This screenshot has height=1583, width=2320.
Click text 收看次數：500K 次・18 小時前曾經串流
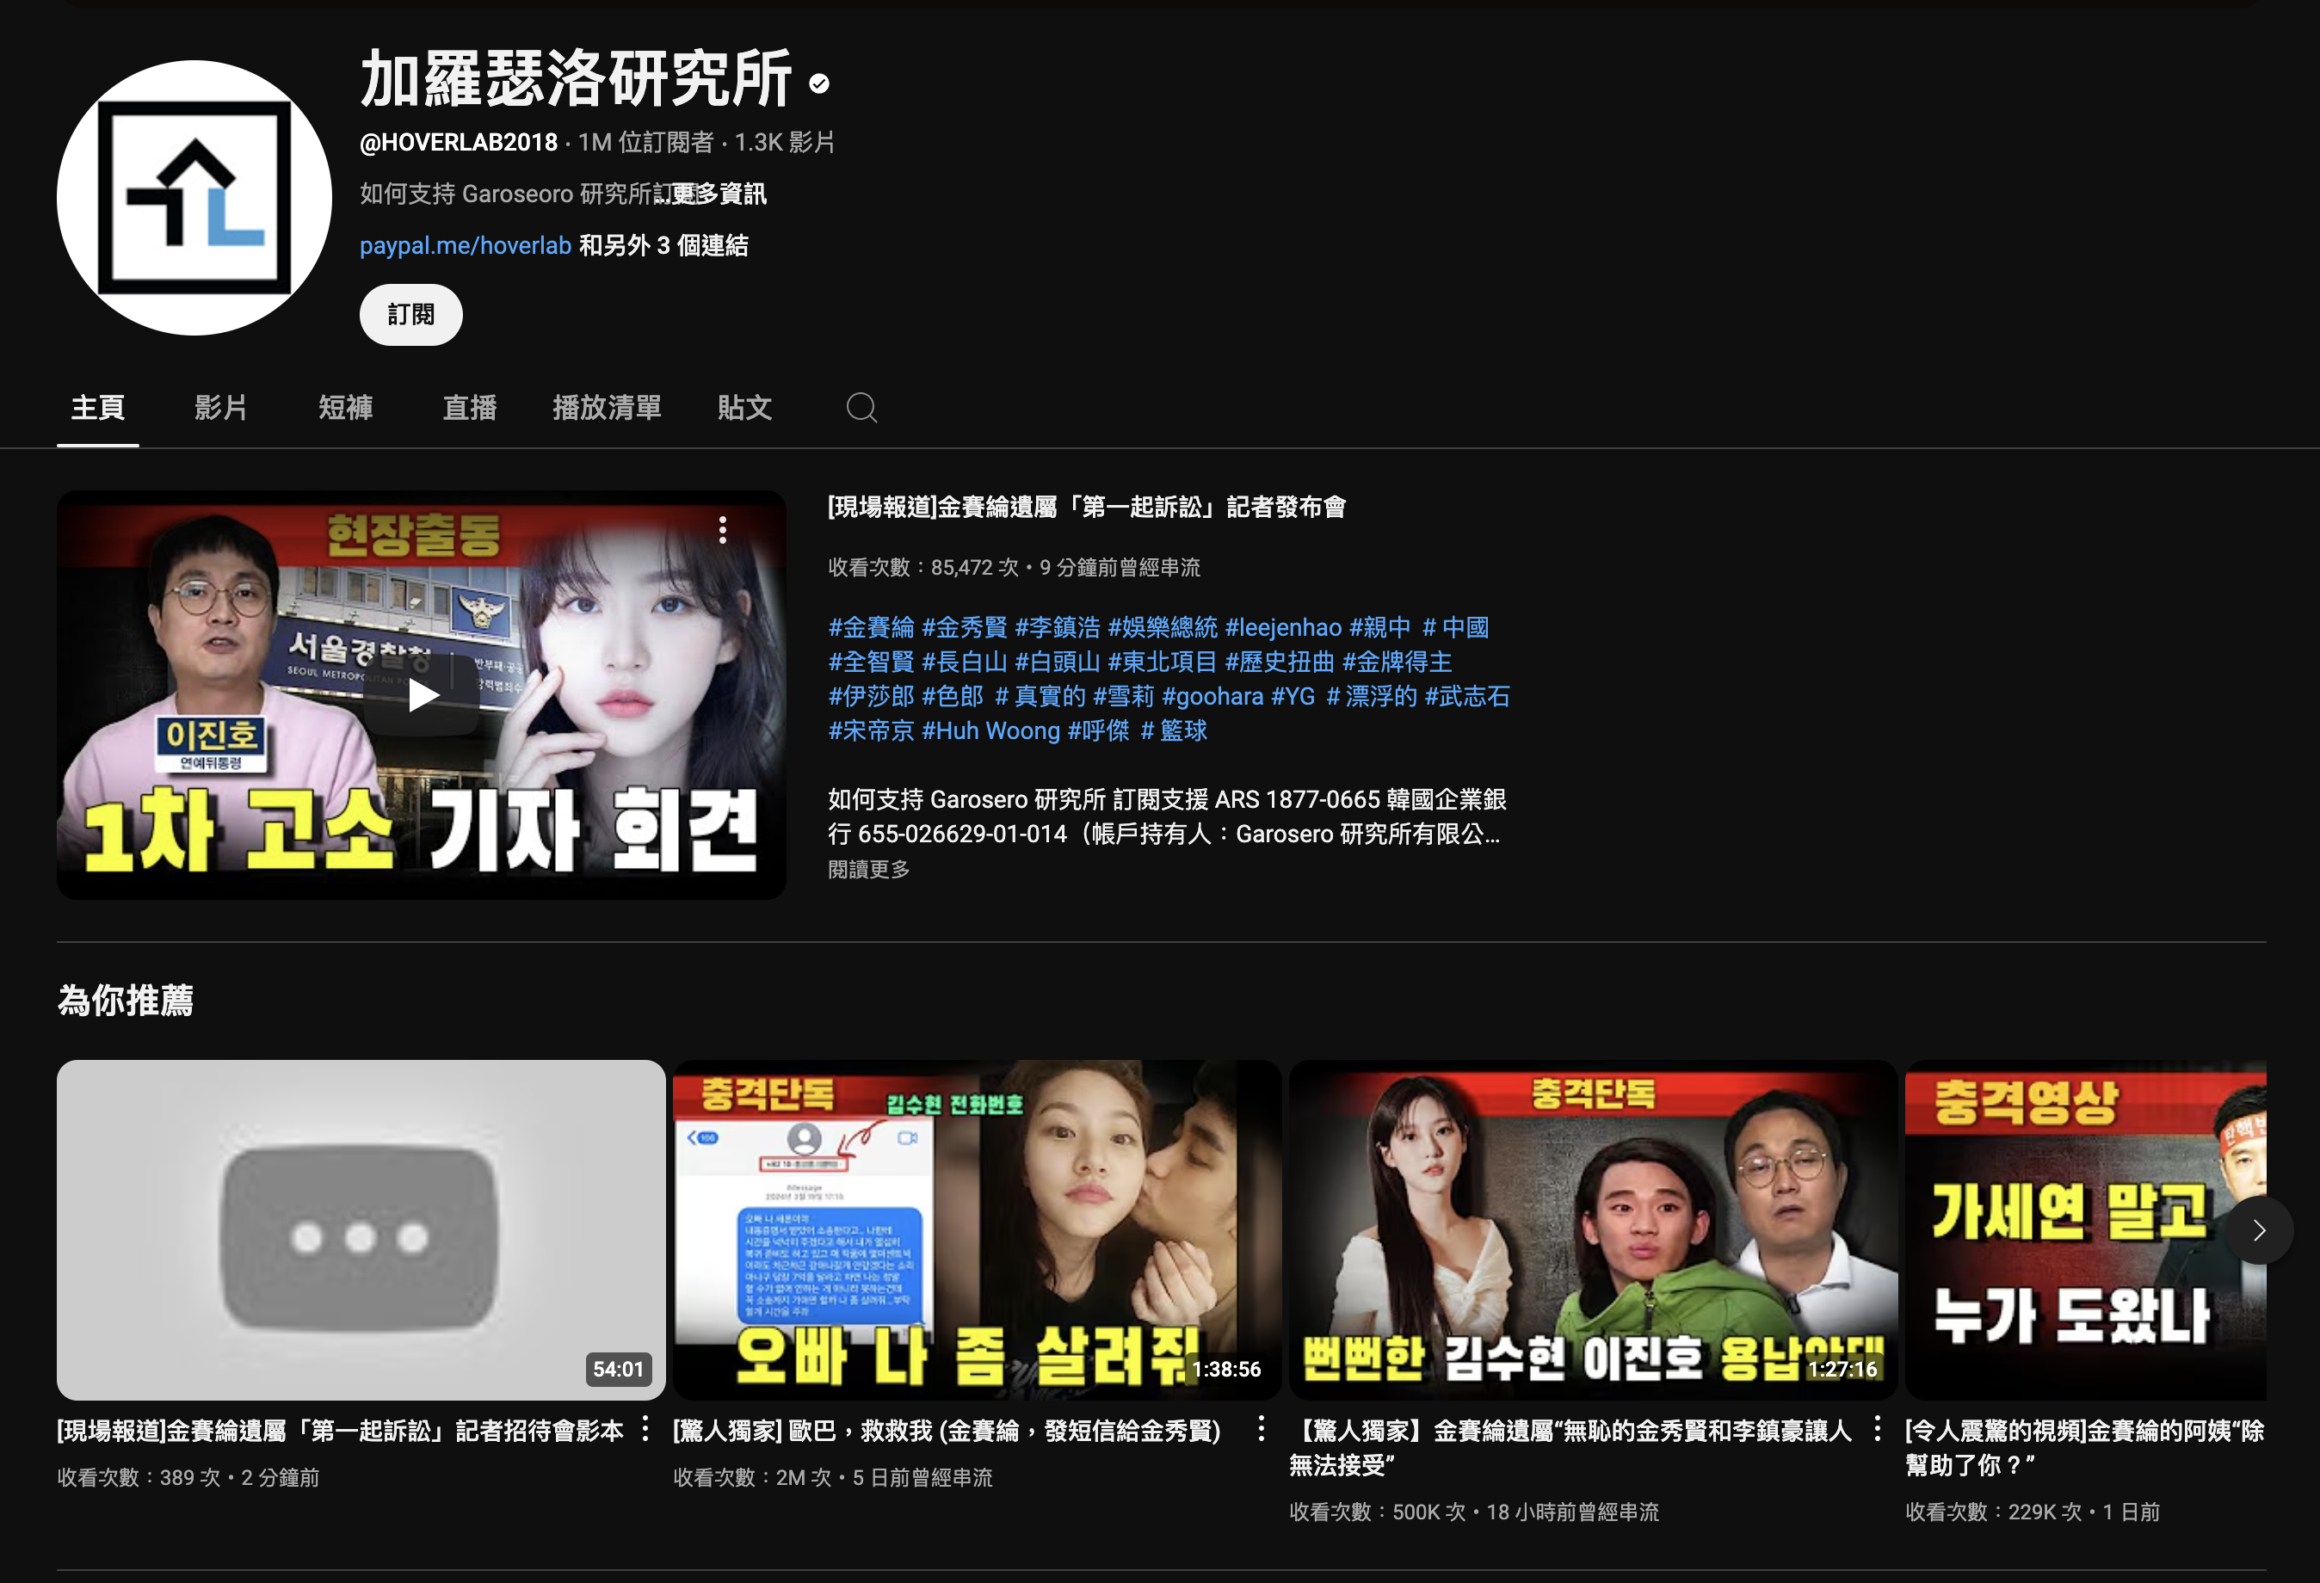point(1473,1512)
